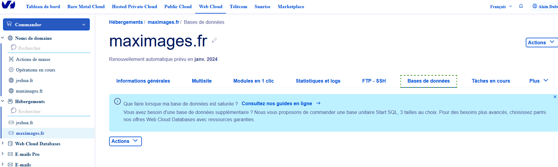Screen dimensions: 558x167
Task: Select jeshua.fr under Noms de domaine
Action: pos(24,80)
